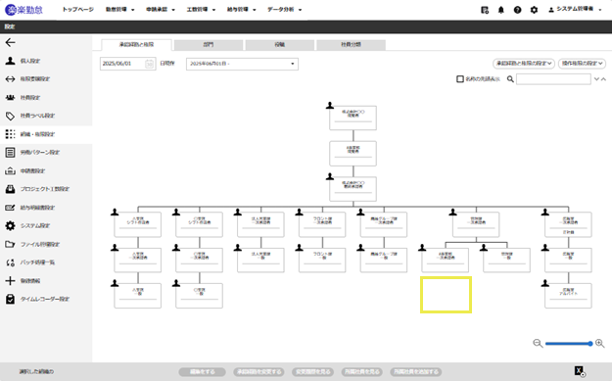
Task: Open 社員設定 with the group icon
Action: [46, 98]
